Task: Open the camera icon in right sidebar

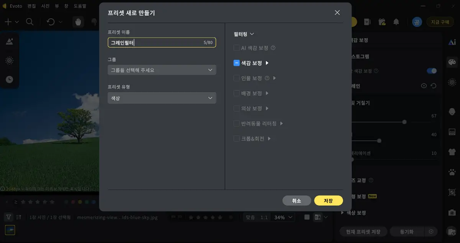Action: (452, 212)
